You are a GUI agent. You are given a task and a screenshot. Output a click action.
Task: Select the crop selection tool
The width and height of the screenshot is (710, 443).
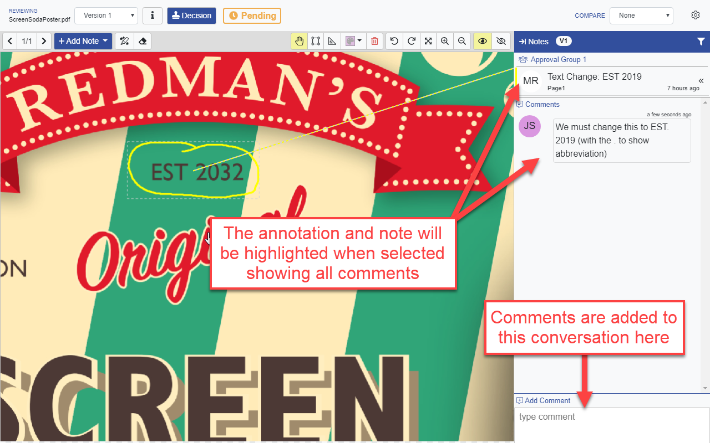coord(316,41)
